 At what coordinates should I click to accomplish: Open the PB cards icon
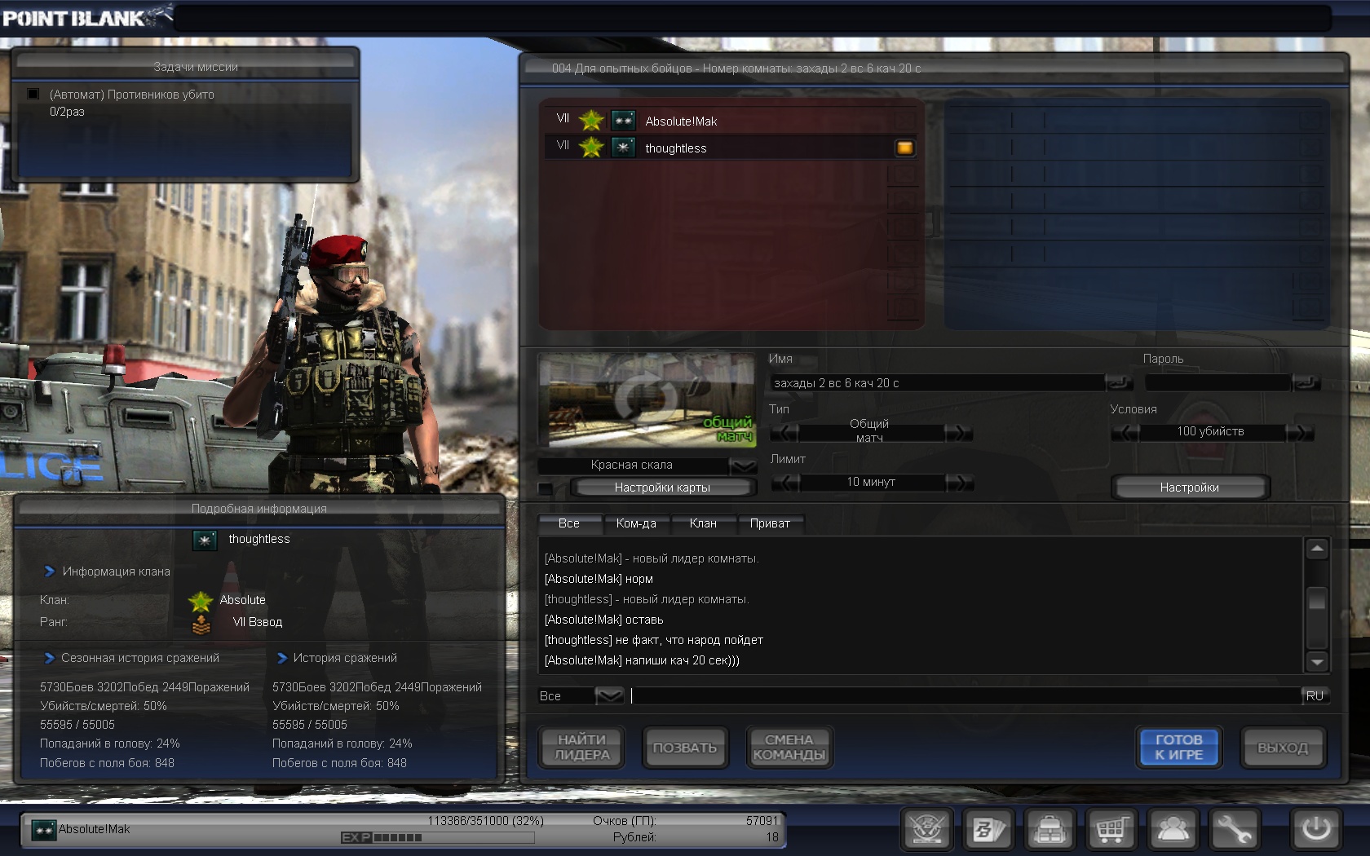click(988, 830)
